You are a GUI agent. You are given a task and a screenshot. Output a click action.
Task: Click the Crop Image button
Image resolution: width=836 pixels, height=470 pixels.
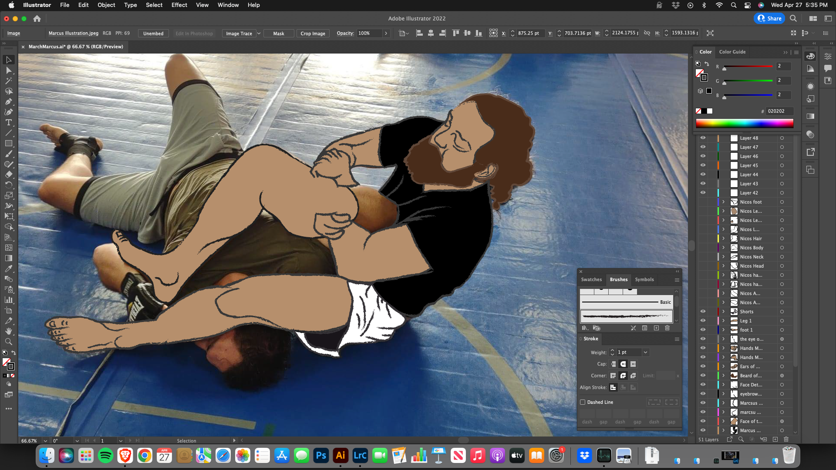[x=313, y=34]
